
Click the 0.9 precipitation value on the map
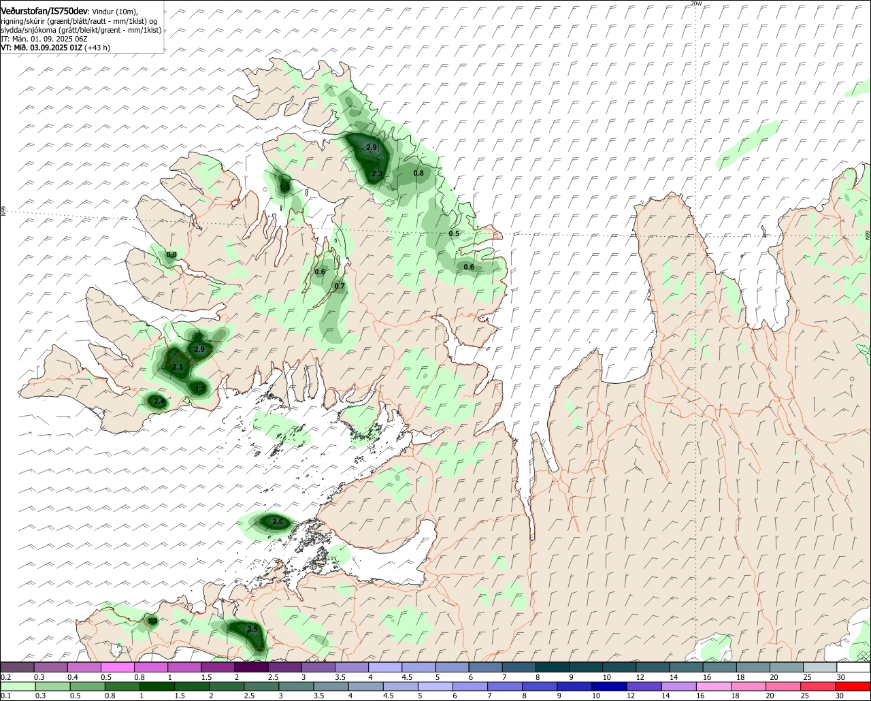click(x=171, y=255)
